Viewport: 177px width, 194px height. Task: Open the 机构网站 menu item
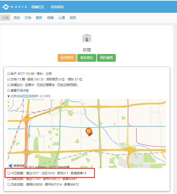pyautogui.click(x=57, y=7)
